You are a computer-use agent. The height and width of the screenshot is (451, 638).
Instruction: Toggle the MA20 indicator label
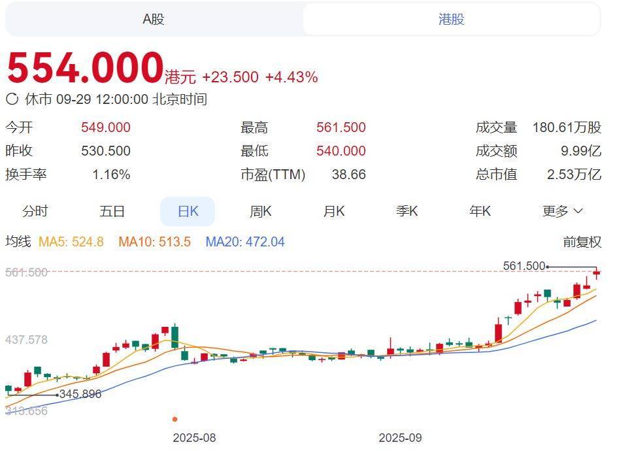click(245, 242)
